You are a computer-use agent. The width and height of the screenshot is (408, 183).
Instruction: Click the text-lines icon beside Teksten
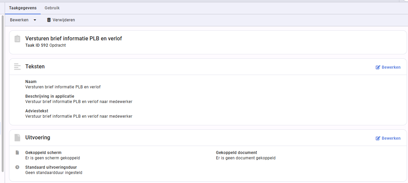[x=17, y=67]
